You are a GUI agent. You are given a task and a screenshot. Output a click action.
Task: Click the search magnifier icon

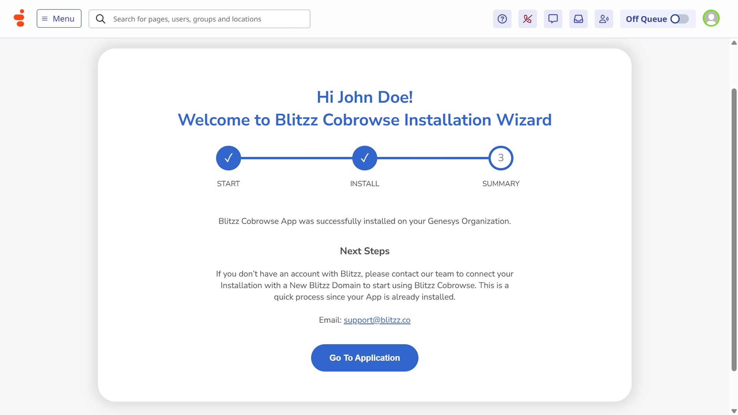(100, 19)
